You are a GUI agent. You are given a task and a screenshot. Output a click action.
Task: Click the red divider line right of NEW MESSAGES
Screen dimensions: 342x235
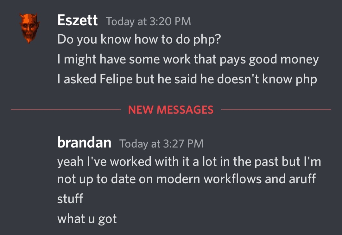(276, 110)
